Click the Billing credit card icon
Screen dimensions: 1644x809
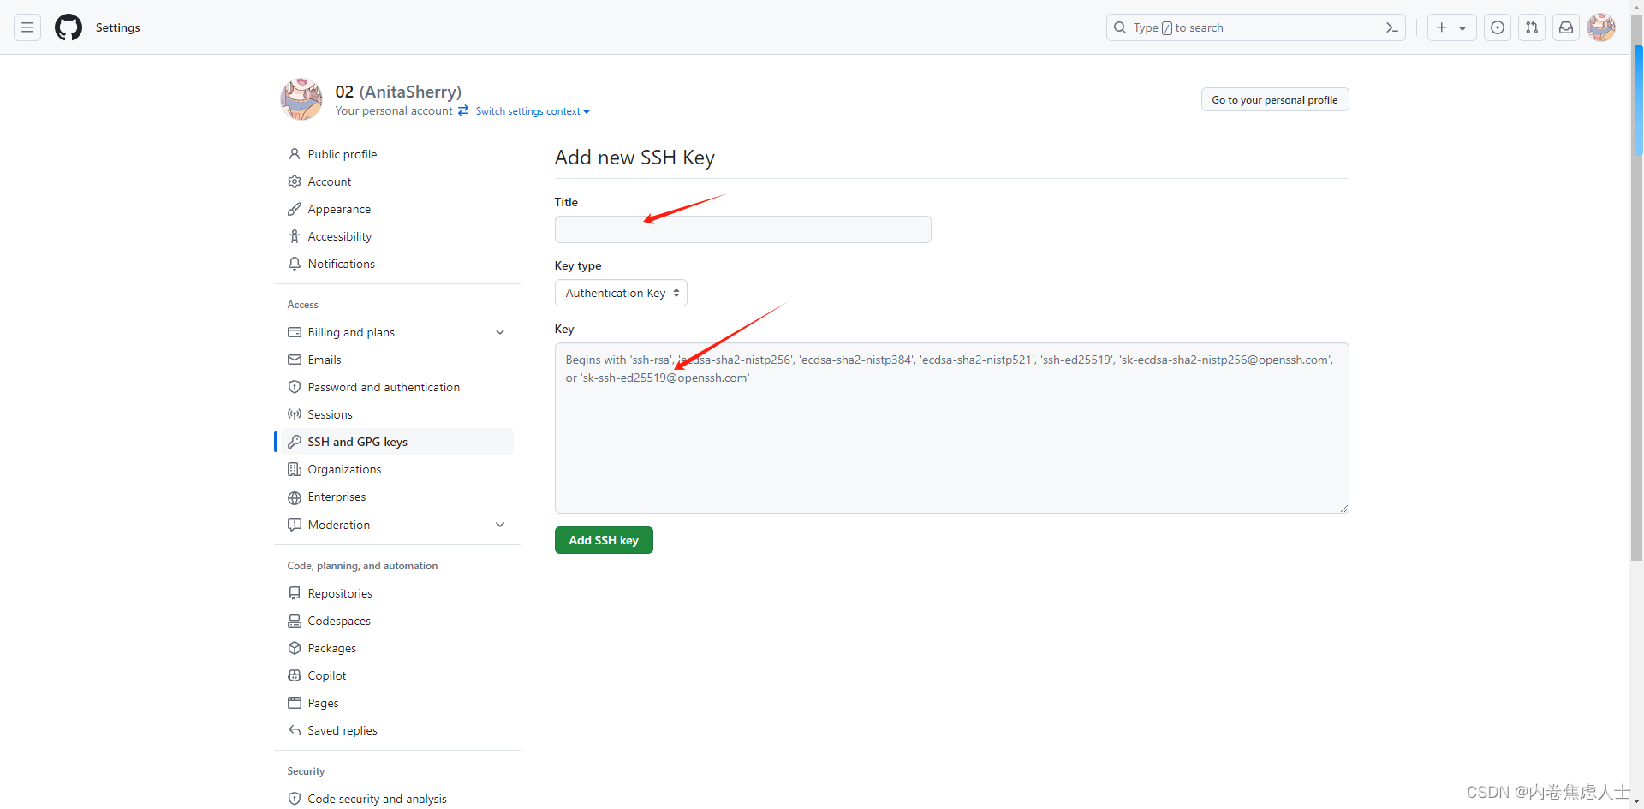point(295,332)
